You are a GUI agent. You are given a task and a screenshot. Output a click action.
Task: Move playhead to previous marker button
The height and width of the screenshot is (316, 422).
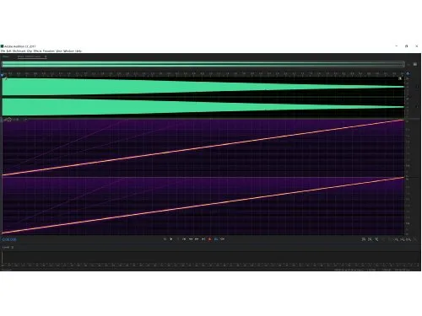[x=184, y=239]
